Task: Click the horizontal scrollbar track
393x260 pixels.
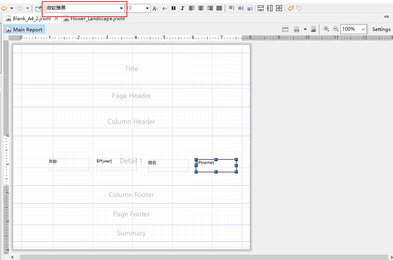Action: point(204,257)
